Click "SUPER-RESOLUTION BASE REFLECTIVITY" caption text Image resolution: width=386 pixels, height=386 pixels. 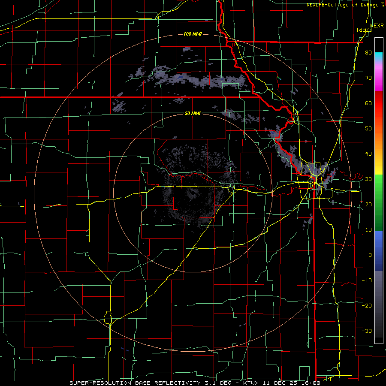[135, 383]
